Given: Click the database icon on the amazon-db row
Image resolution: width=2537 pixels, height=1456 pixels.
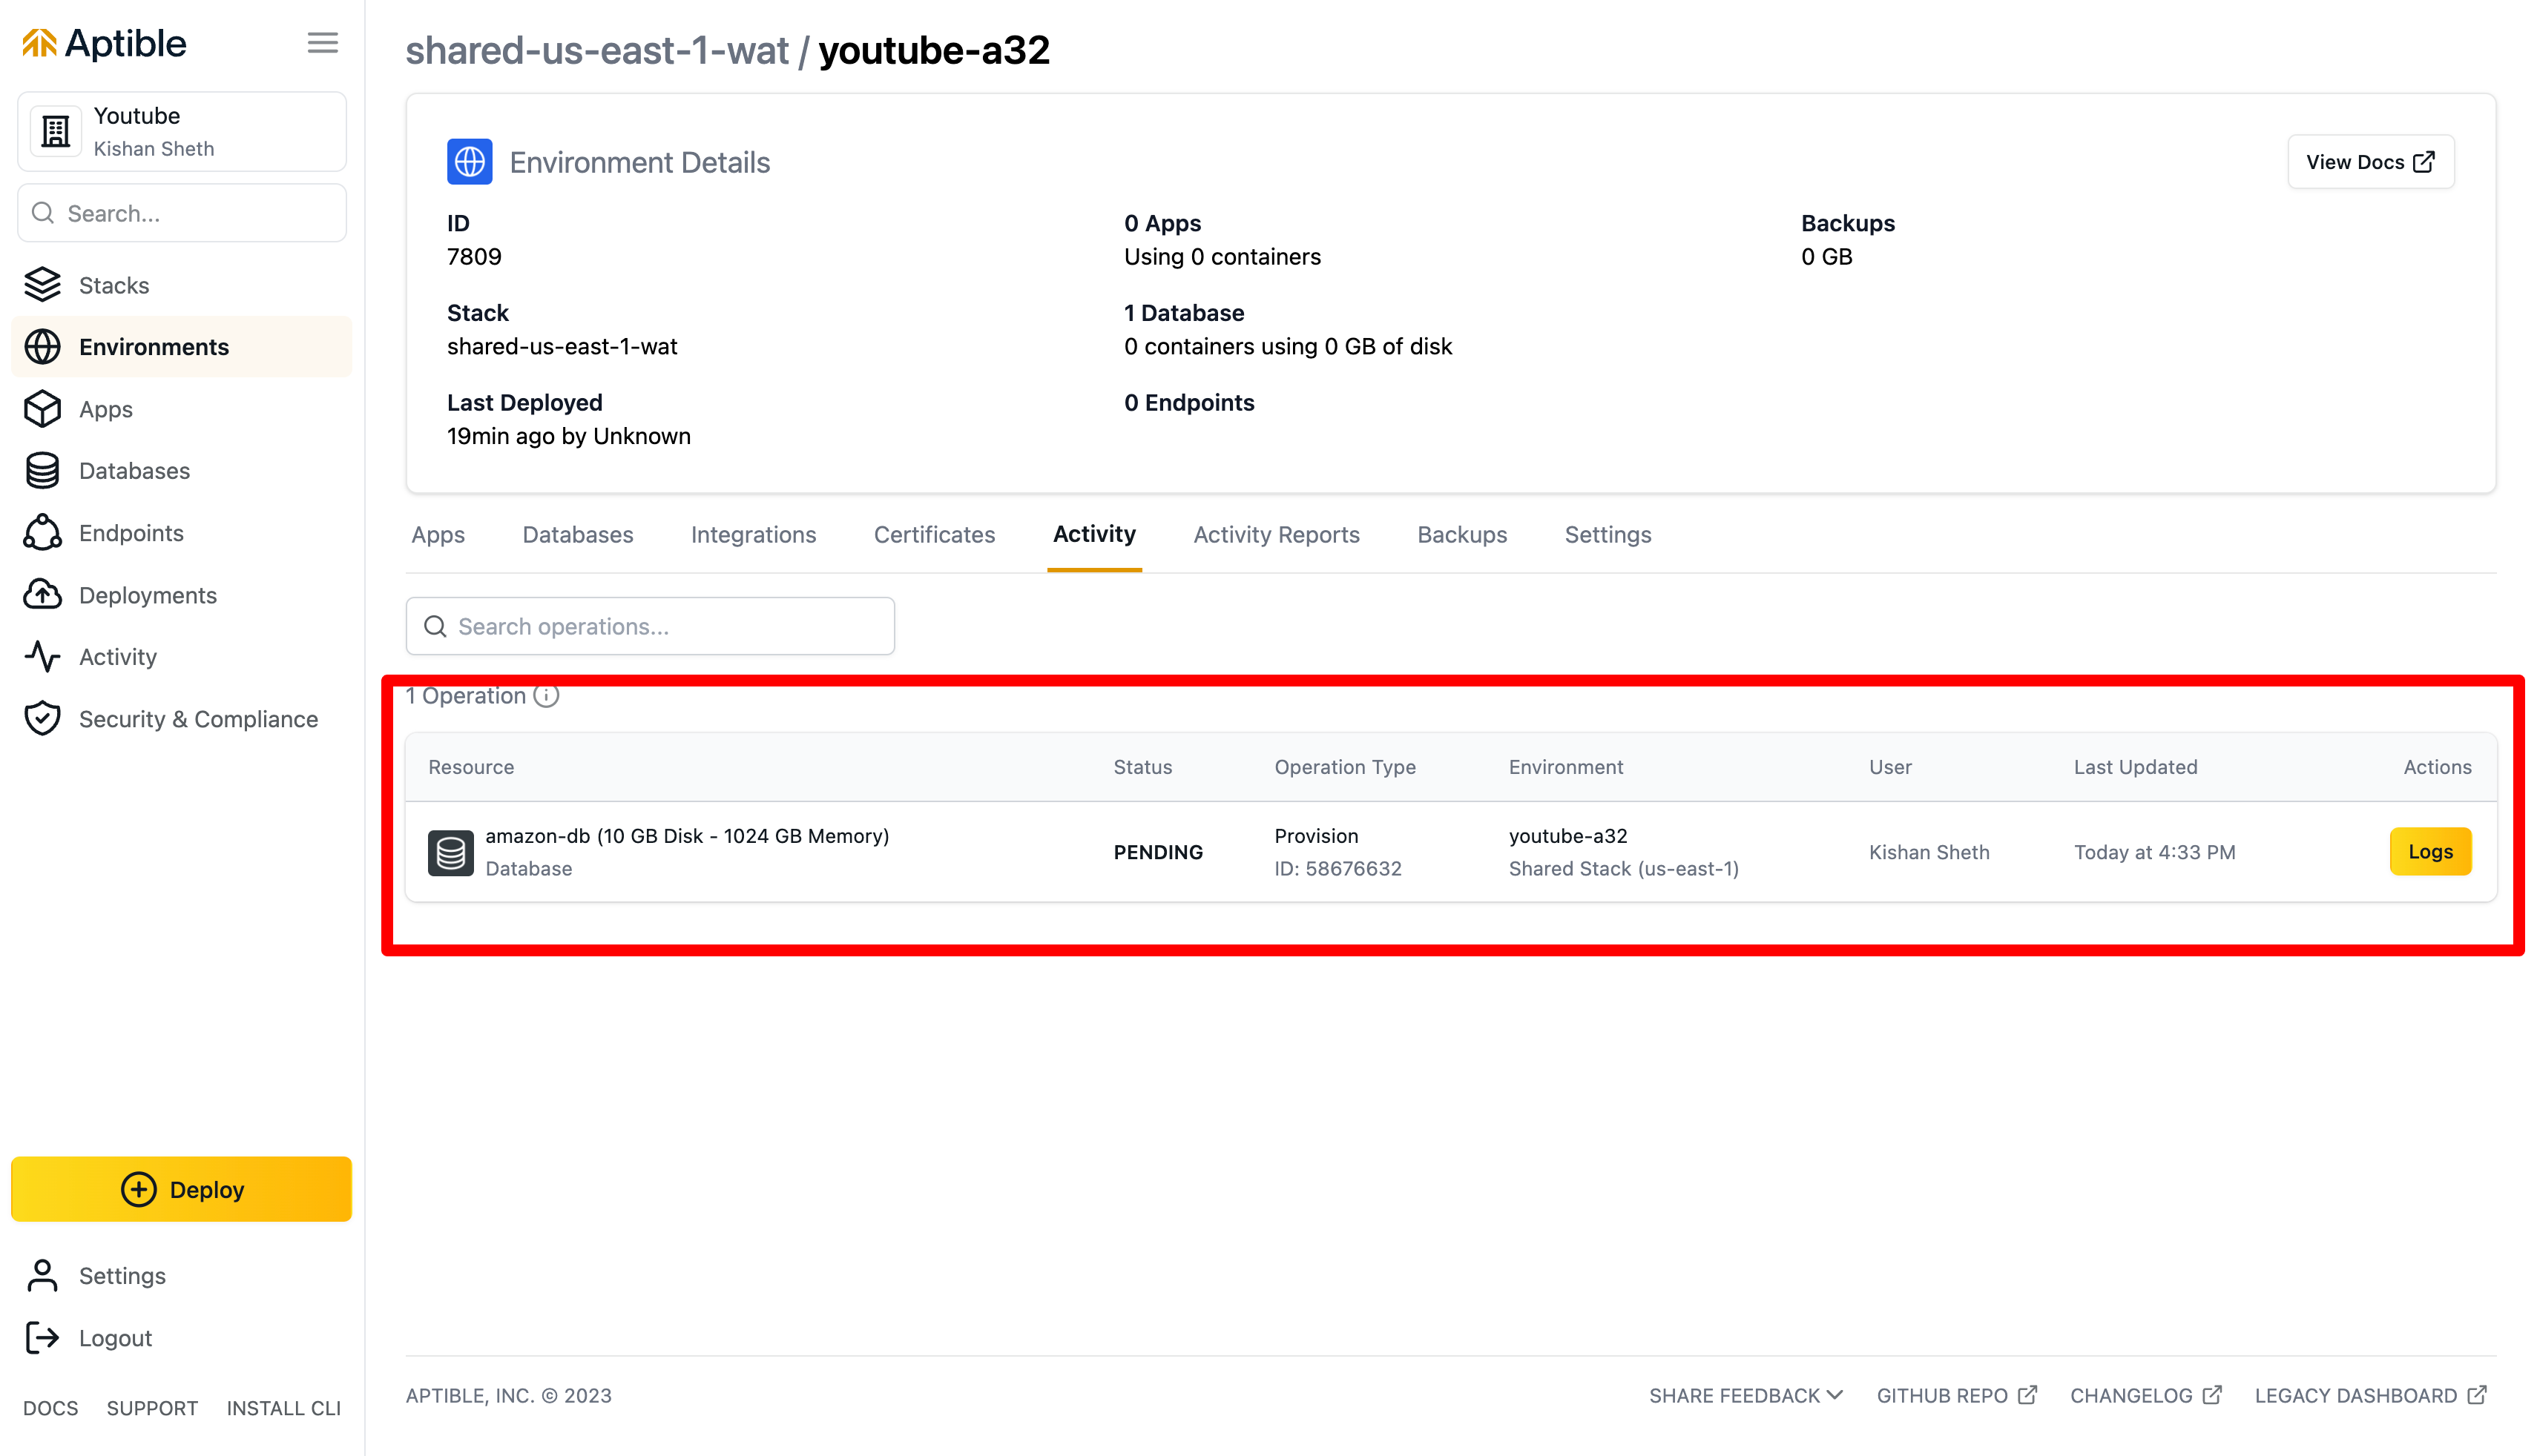Looking at the screenshot, I should (x=450, y=851).
